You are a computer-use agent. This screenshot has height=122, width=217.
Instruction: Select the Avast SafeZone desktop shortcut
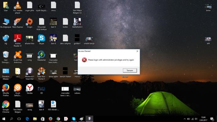click(18, 90)
